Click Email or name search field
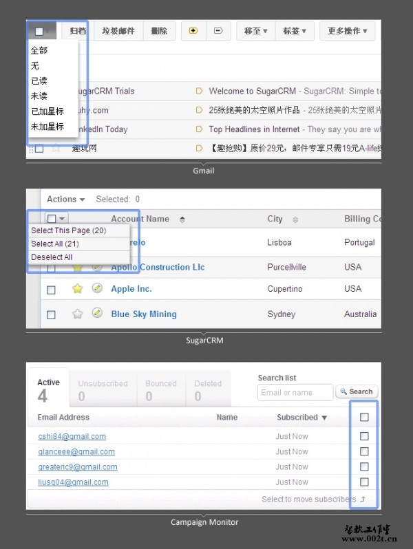The width and height of the screenshot is (413, 549). [x=295, y=393]
